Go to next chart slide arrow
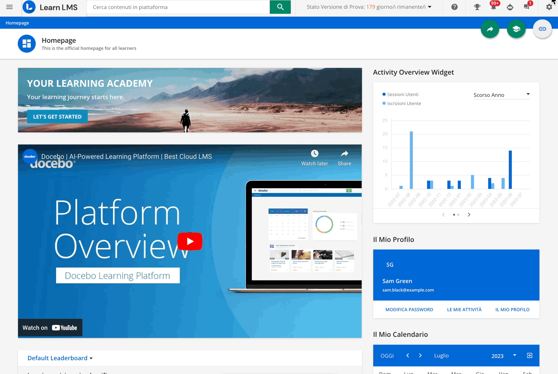 (x=469, y=215)
